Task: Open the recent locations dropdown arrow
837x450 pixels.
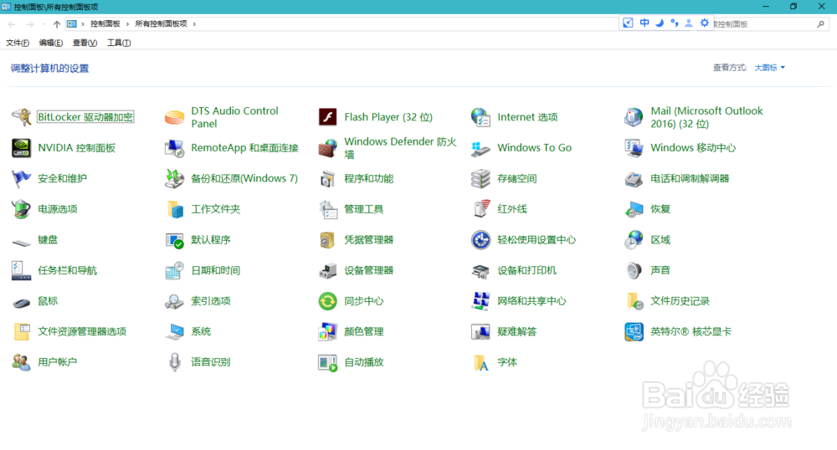Action: click(44, 24)
